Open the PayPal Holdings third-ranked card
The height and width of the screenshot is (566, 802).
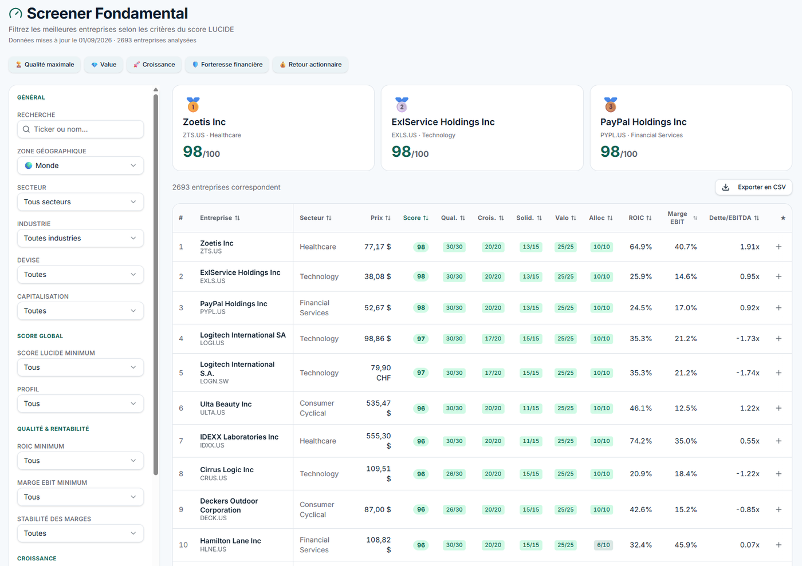click(x=691, y=128)
